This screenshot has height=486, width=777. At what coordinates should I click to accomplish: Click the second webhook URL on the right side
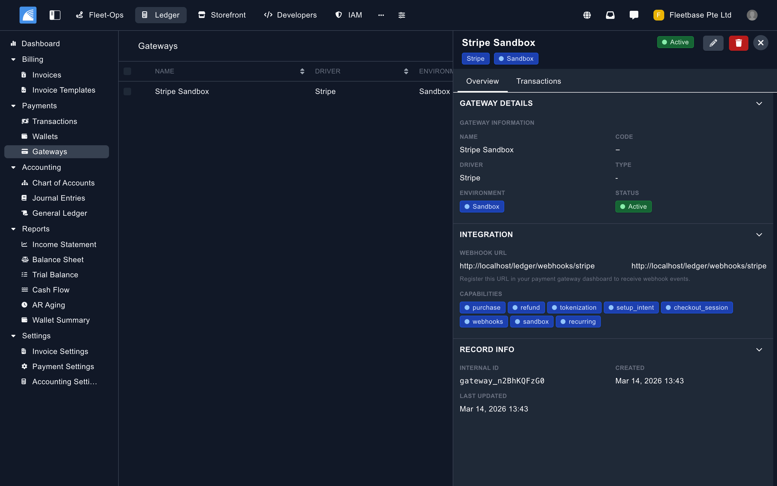[699, 266]
